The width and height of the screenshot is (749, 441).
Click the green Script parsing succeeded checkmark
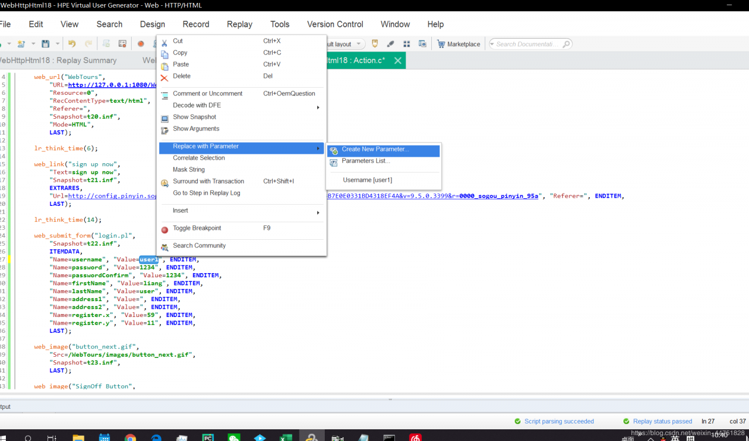pos(517,421)
